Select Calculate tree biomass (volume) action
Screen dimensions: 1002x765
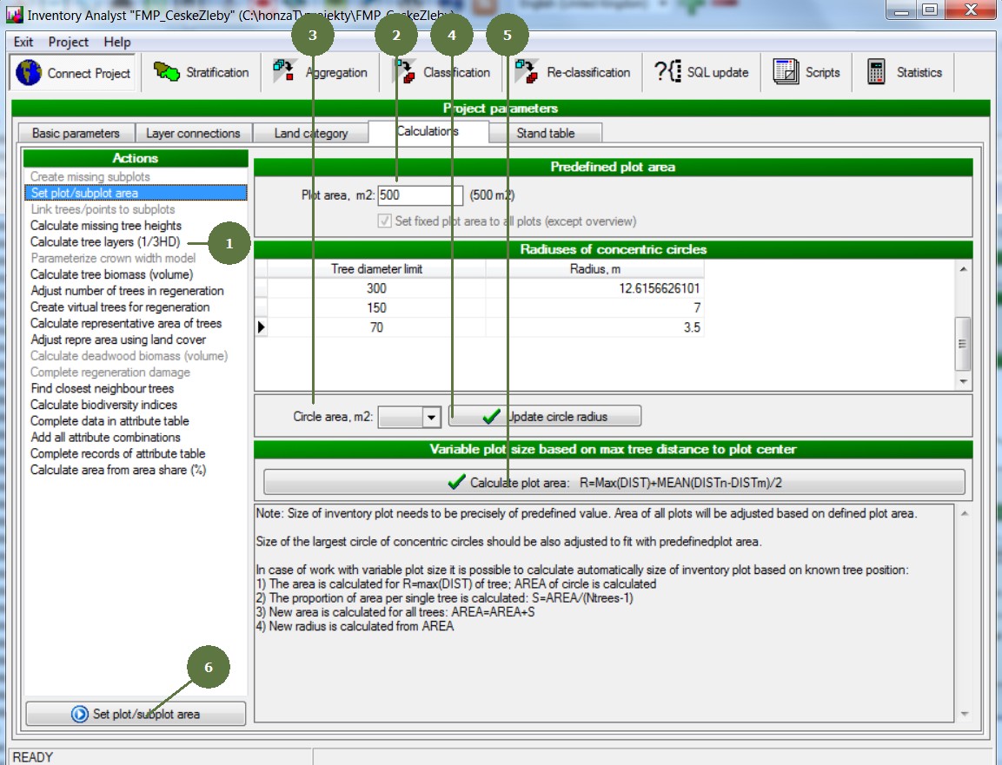[111, 274]
